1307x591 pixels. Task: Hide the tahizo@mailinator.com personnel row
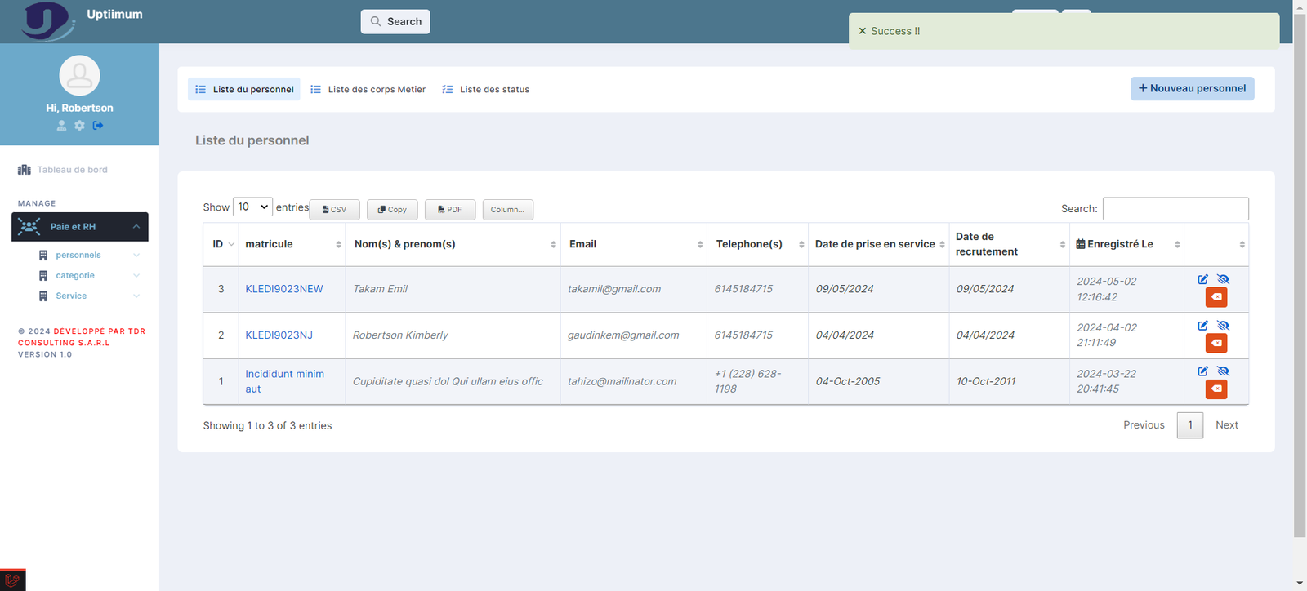click(1223, 371)
